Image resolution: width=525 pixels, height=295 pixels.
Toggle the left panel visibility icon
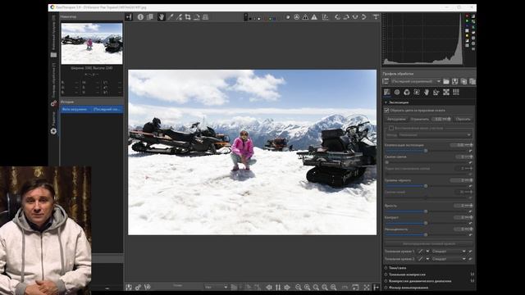click(x=129, y=17)
